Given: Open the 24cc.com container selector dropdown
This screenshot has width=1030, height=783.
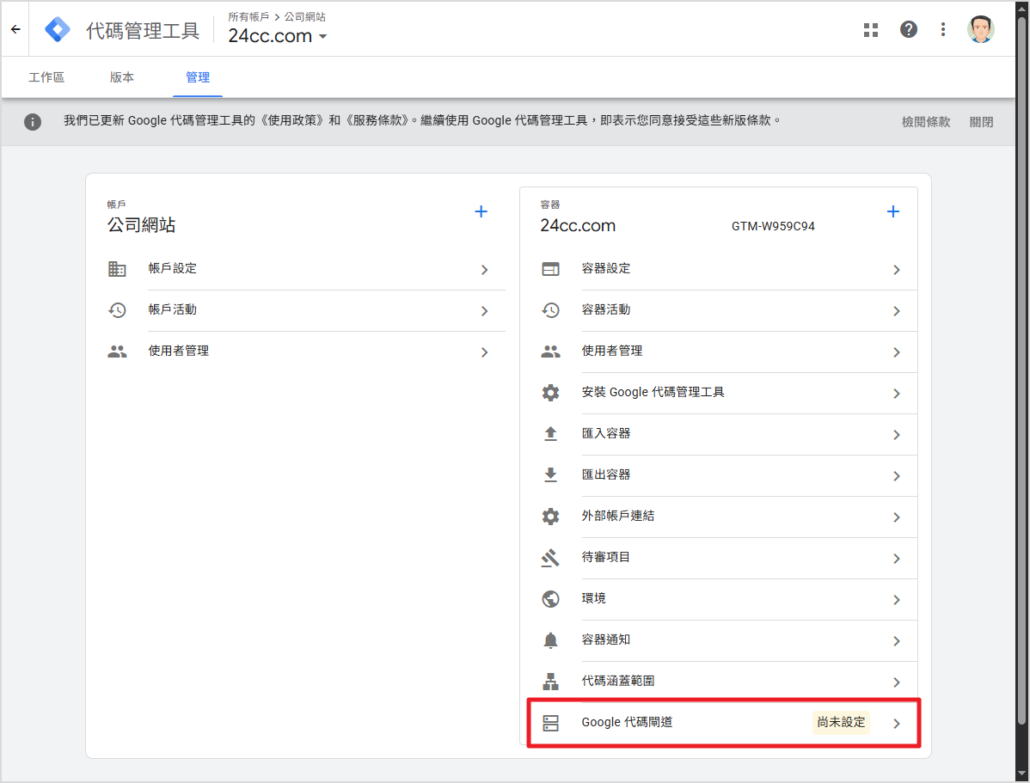Looking at the screenshot, I should (x=277, y=36).
